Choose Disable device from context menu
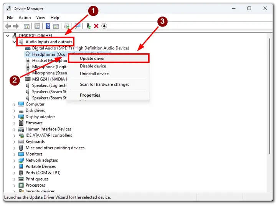This screenshot has width=279, height=207. [x=108, y=66]
